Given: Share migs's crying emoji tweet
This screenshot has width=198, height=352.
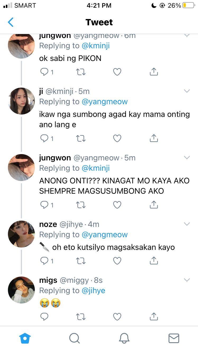Looking at the screenshot, I should point(154,316).
